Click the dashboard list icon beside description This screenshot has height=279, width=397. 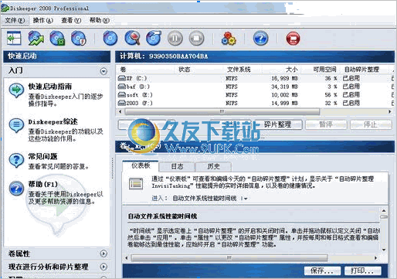click(x=136, y=184)
